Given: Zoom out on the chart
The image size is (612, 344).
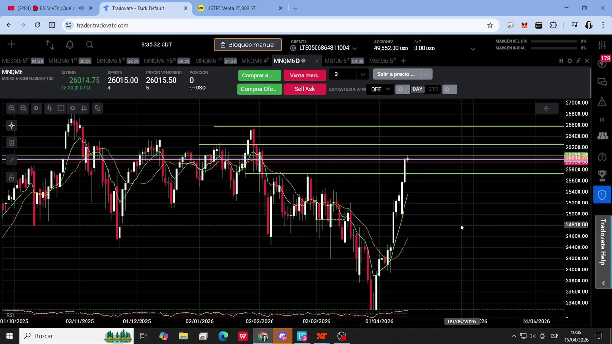Looking at the screenshot, I should 23,108.
